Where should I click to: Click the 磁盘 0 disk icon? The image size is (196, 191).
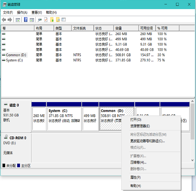(x=6, y=104)
